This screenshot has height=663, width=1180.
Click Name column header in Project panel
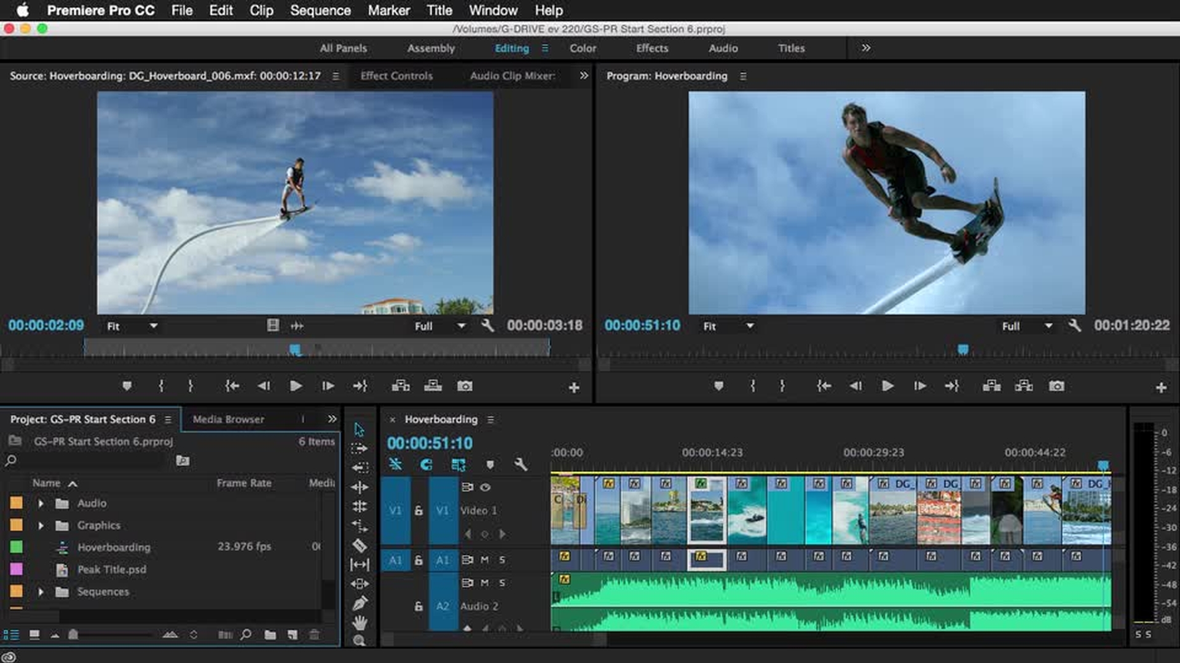click(47, 483)
